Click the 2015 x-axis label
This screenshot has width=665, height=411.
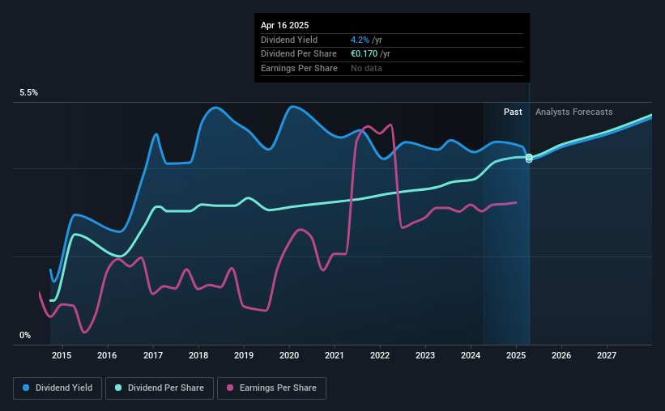click(62, 355)
